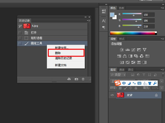Image resolution: width=165 pixels, height=123 pixels.
Task: Click the foreground color swatch
Action: point(112,15)
